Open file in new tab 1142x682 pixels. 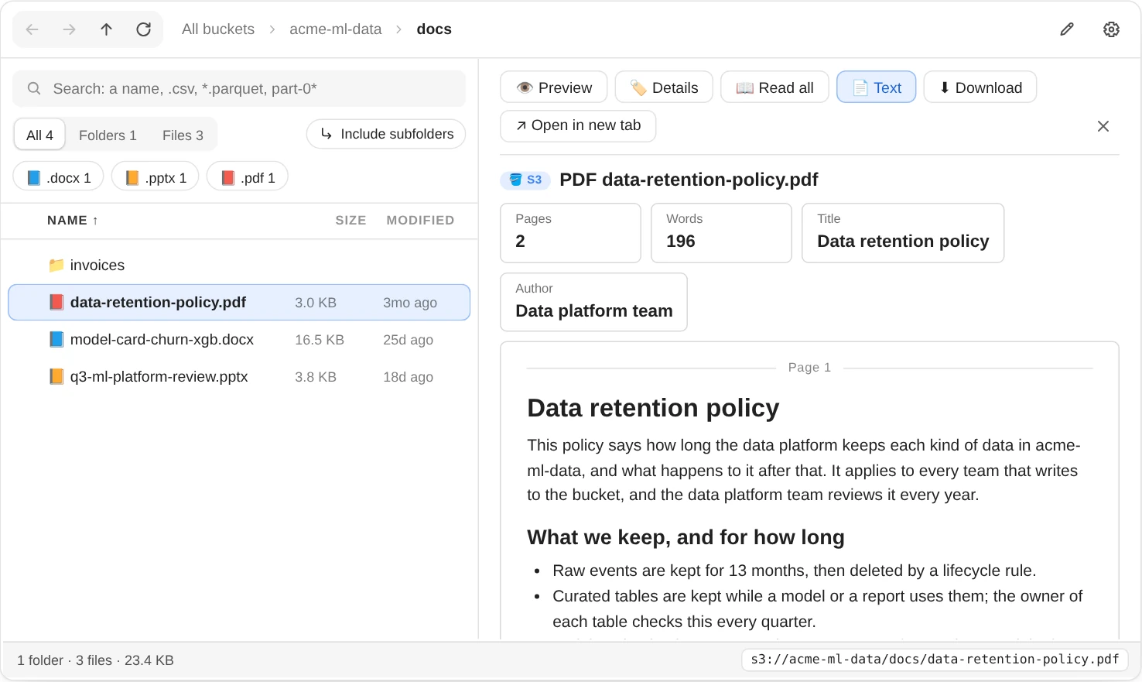(578, 125)
